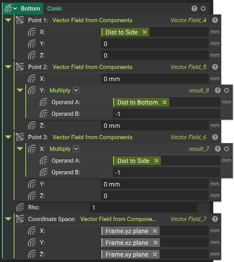Click the Point 1 vector field icon
Screen dimensions: 234x262
point(20,20)
